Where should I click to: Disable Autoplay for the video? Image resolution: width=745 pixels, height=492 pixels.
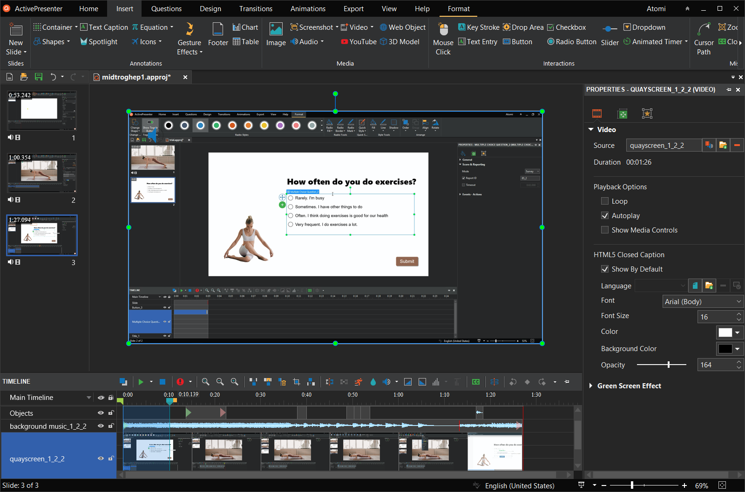pyautogui.click(x=604, y=215)
